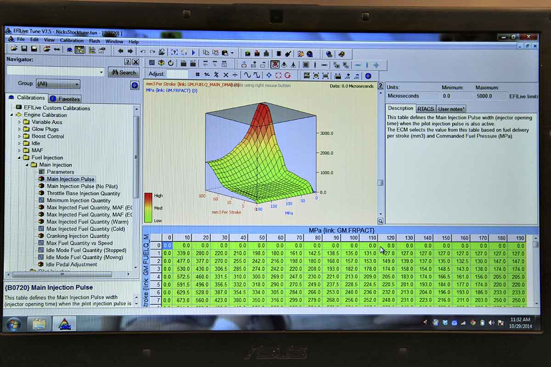Toggle the navigator tree view toolbar button
Image resolution: width=551 pixels, height=367 pixels.
click(79, 50)
